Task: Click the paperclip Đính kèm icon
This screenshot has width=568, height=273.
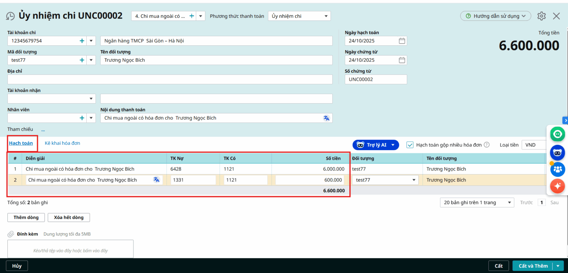Action: [11, 234]
